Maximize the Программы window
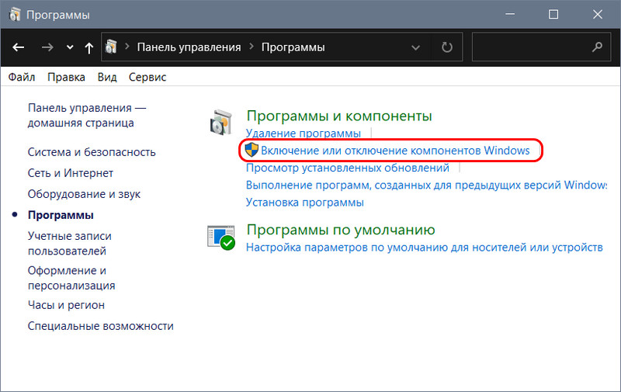Image resolution: width=621 pixels, height=392 pixels. (x=553, y=14)
